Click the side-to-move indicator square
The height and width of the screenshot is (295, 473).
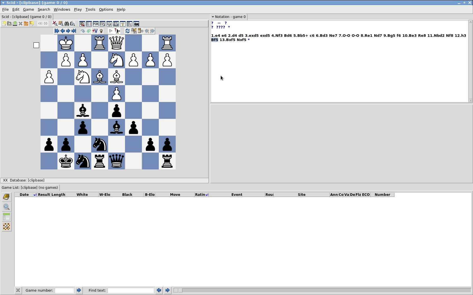click(x=36, y=45)
